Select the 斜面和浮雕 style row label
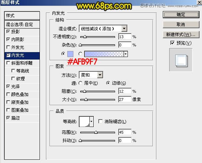 pyautogui.click(x=22, y=63)
